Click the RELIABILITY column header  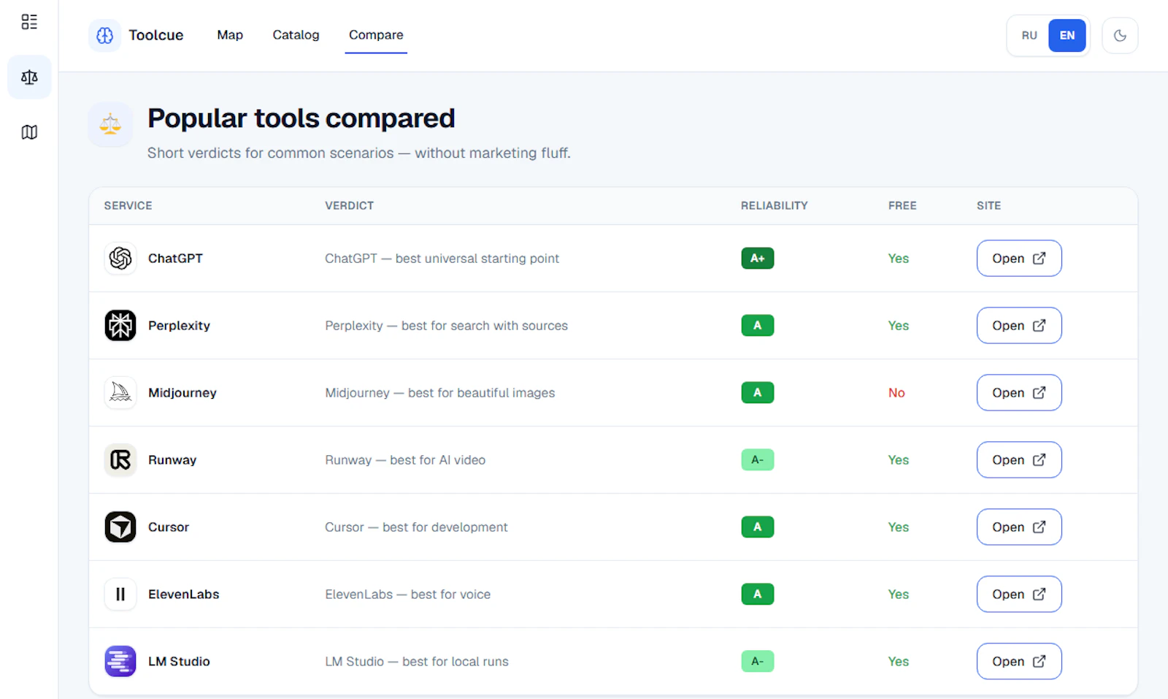point(774,205)
